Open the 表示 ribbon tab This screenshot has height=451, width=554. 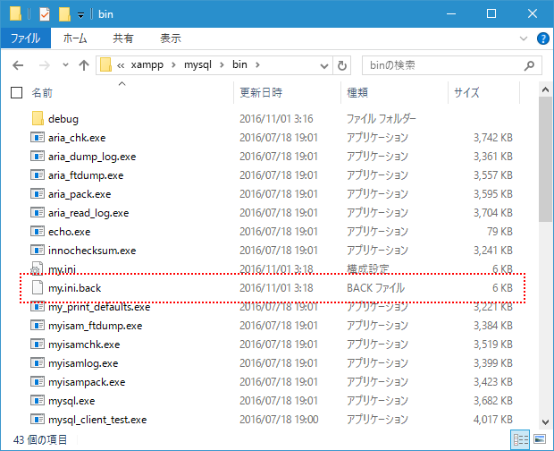point(171,38)
